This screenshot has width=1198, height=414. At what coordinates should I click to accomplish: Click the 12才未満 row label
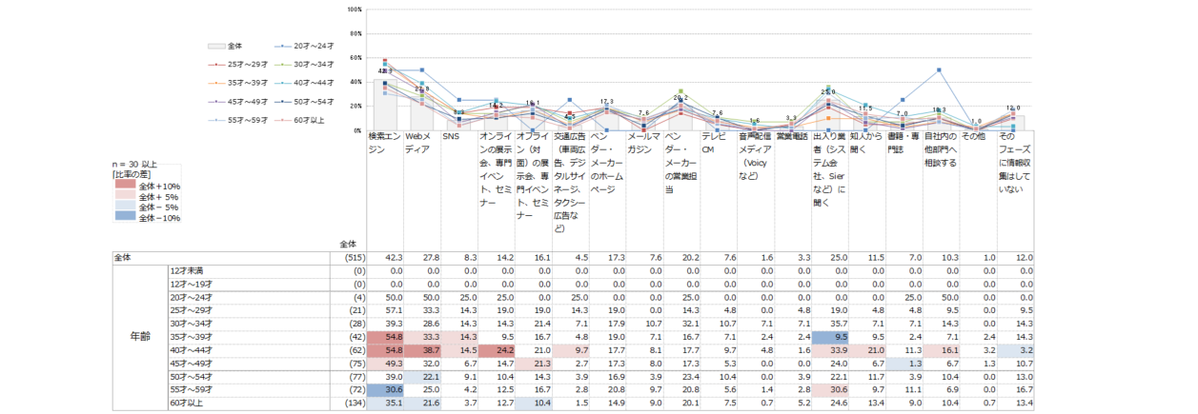[188, 270]
